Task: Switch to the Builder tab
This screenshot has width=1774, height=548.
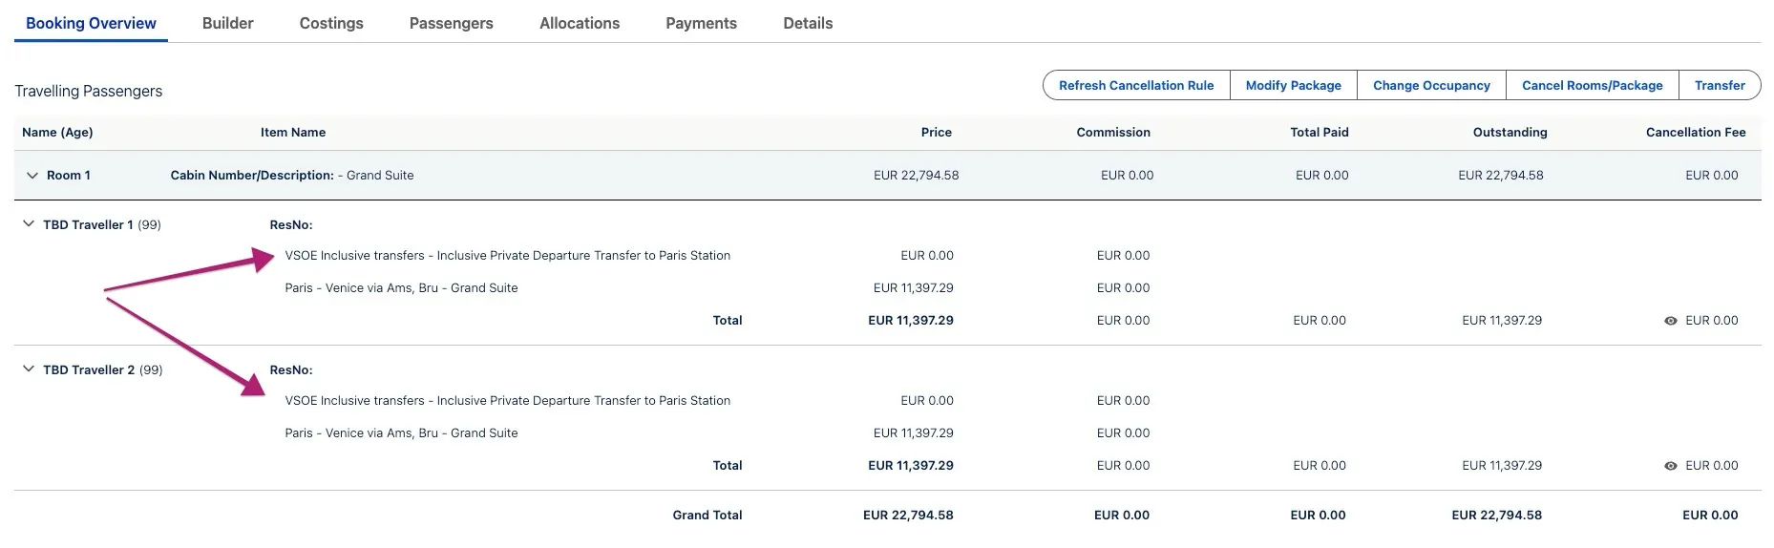Action: tap(227, 23)
